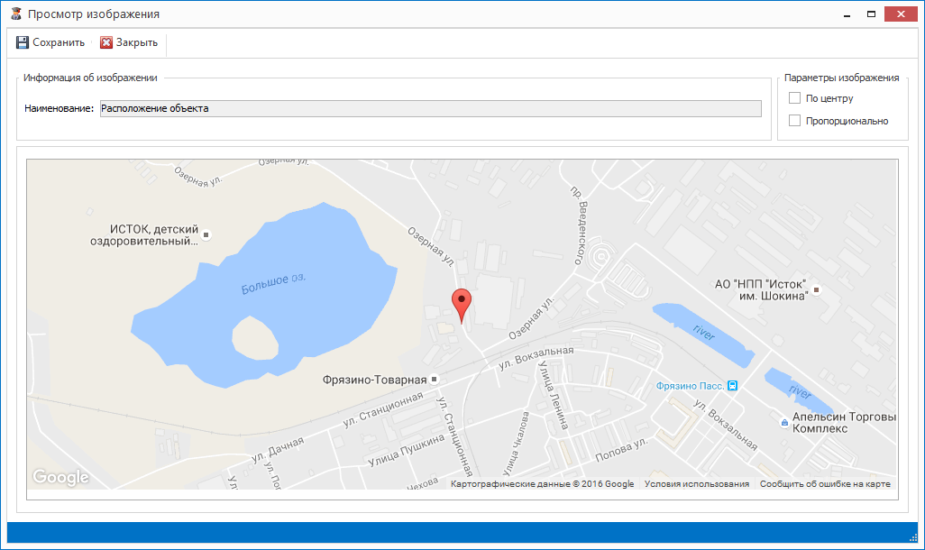Minimize the Просмотр изображения window

[847, 14]
